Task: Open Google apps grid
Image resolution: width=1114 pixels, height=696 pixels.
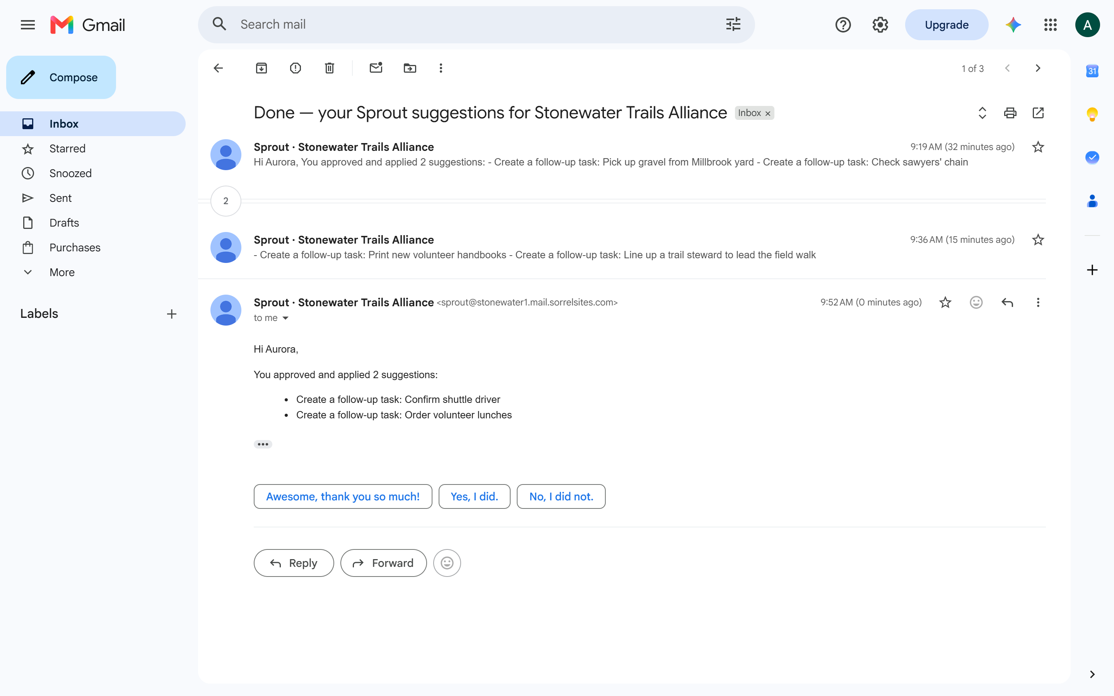Action: (1051, 25)
